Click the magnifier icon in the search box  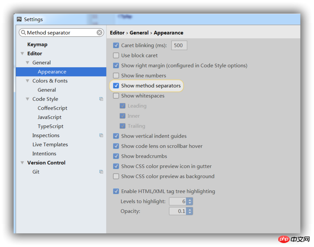point(24,33)
